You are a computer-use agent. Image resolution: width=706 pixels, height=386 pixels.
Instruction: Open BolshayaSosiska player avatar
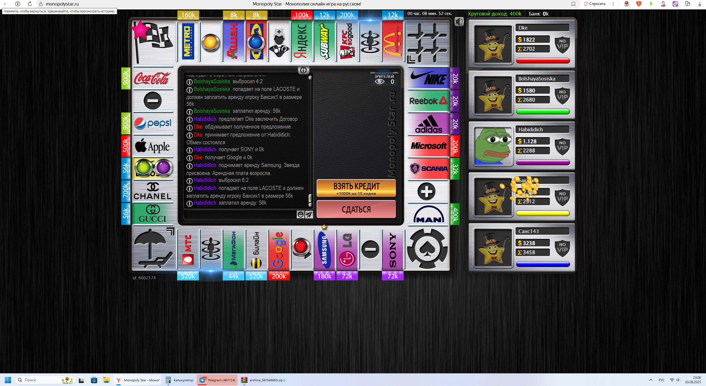click(x=493, y=95)
